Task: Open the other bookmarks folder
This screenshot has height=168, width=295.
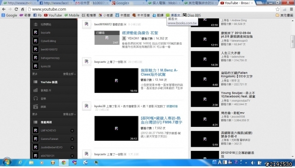Action: (284, 15)
